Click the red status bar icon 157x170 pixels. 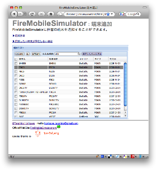pos(133,156)
